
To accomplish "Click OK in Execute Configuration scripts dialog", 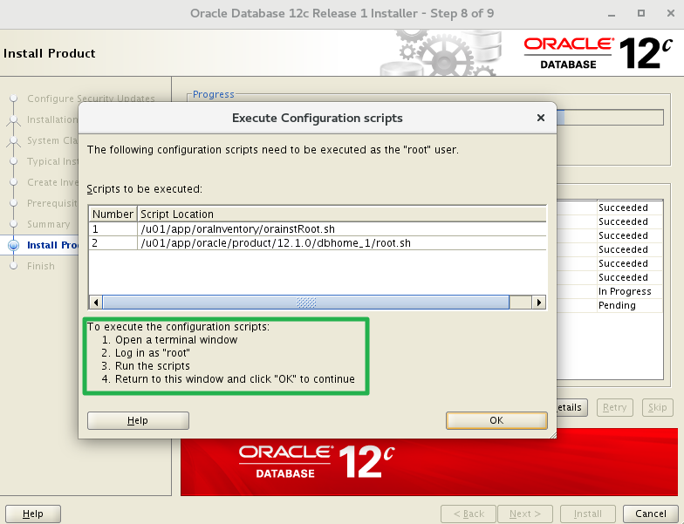I will coord(496,420).
